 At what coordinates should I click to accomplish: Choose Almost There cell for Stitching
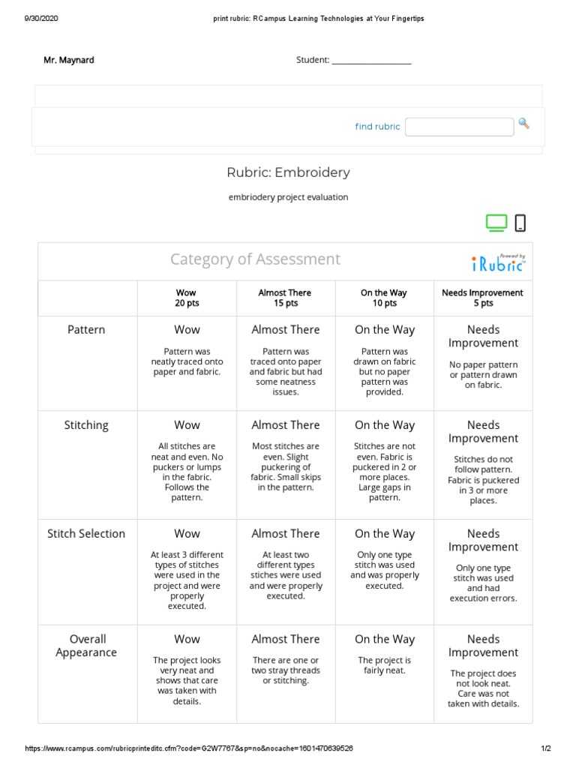click(285, 465)
